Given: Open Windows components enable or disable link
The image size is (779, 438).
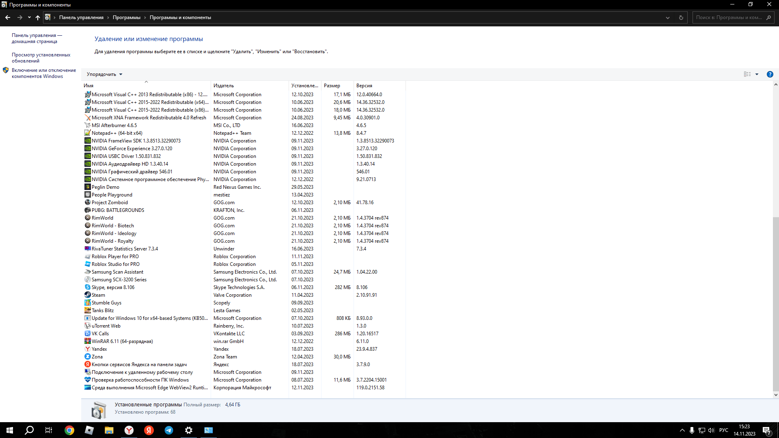Looking at the screenshot, I should pyautogui.click(x=44, y=73).
